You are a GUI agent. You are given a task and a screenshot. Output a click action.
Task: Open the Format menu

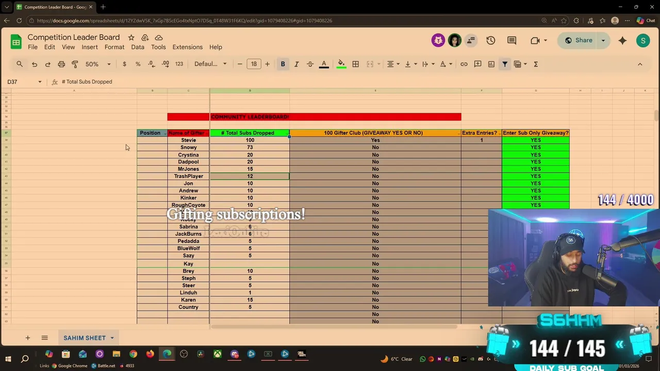114,47
